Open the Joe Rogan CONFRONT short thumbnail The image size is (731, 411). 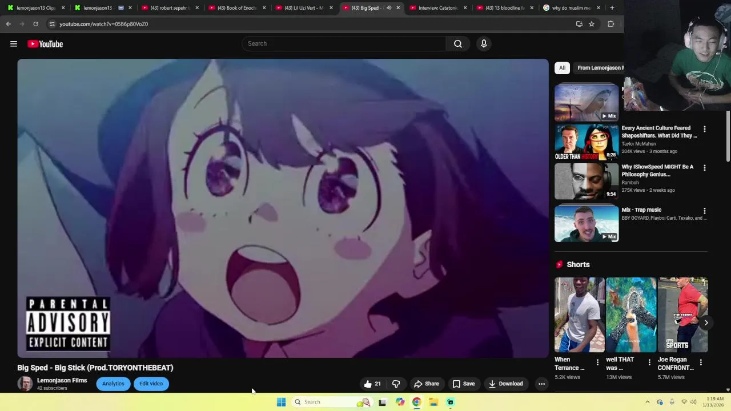[x=682, y=315]
